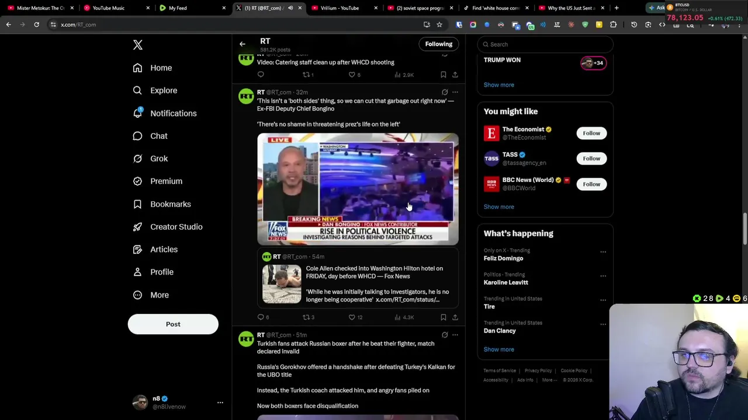Open more options for Feliz Domingo trend

pyautogui.click(x=603, y=252)
